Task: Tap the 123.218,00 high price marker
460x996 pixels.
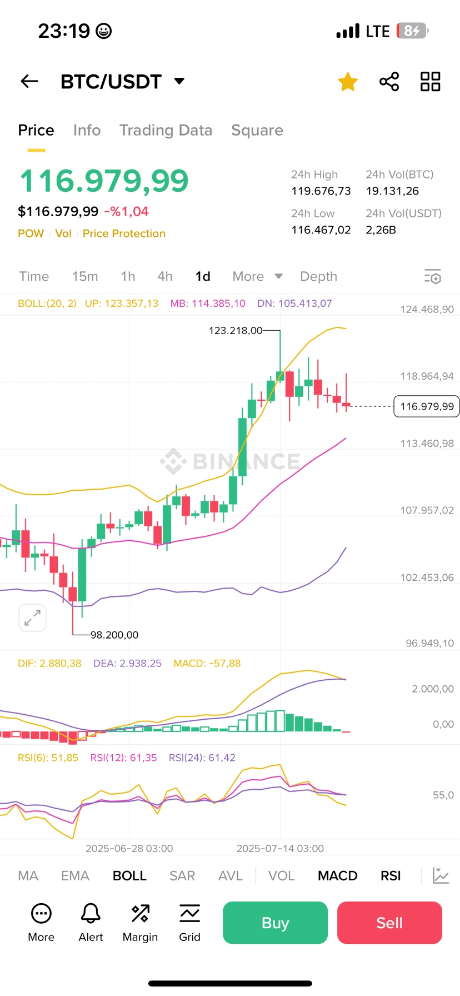Action: 236,330
